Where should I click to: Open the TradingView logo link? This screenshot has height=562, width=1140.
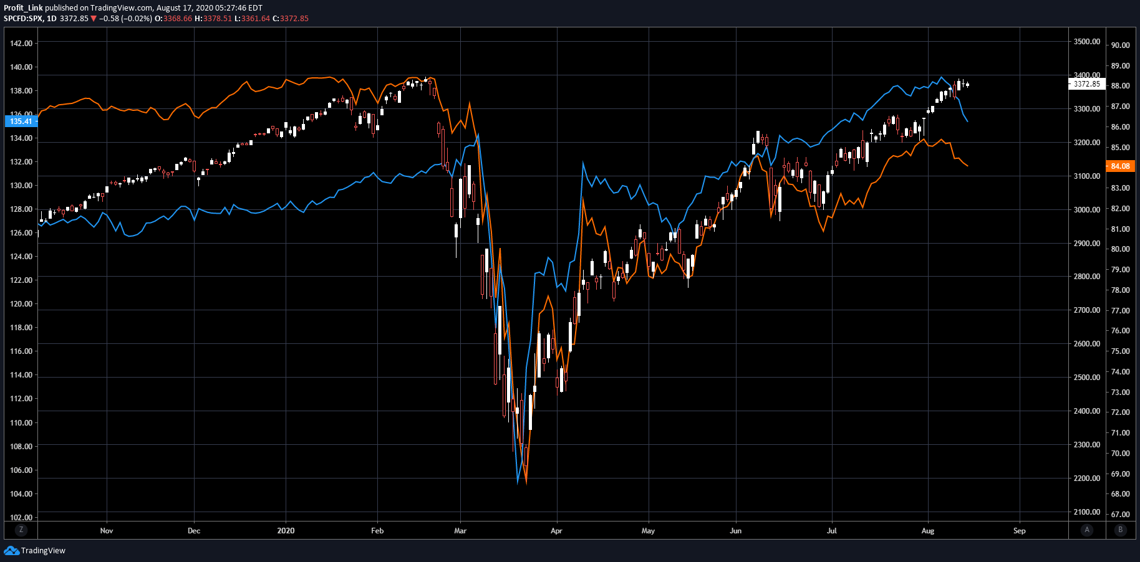(35, 550)
